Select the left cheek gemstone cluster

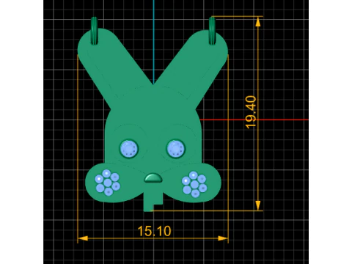[x=108, y=183]
